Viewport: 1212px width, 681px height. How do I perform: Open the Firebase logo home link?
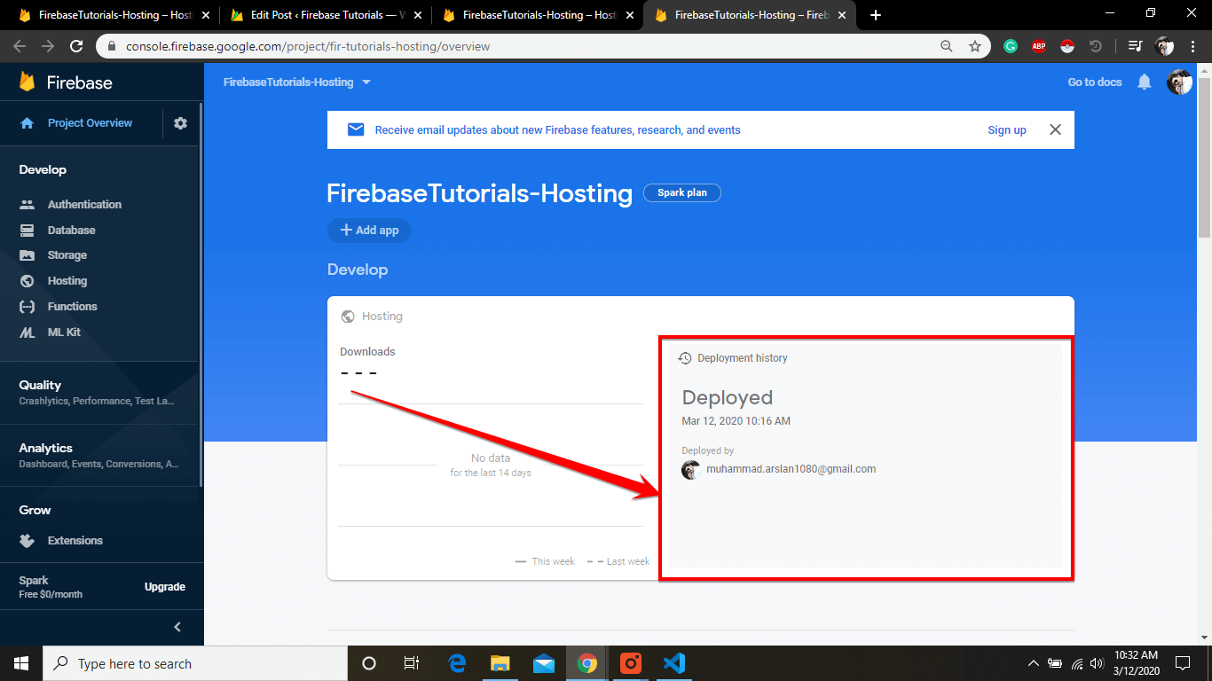click(x=66, y=82)
